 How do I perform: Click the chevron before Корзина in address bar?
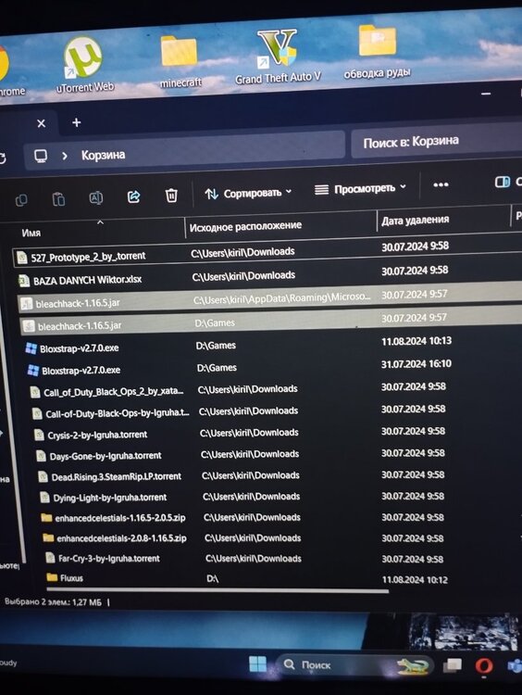65,156
